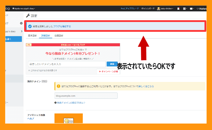
Task: Open the notifications speech bubble icon
Action: [x=192, y=9]
